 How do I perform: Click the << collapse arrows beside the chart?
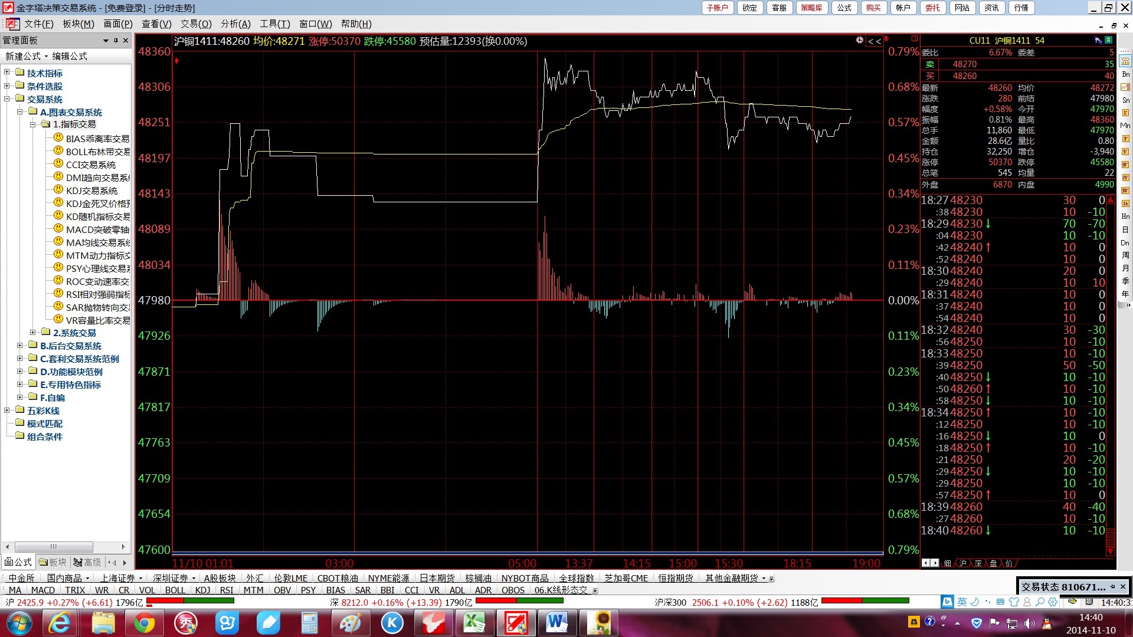click(x=875, y=41)
